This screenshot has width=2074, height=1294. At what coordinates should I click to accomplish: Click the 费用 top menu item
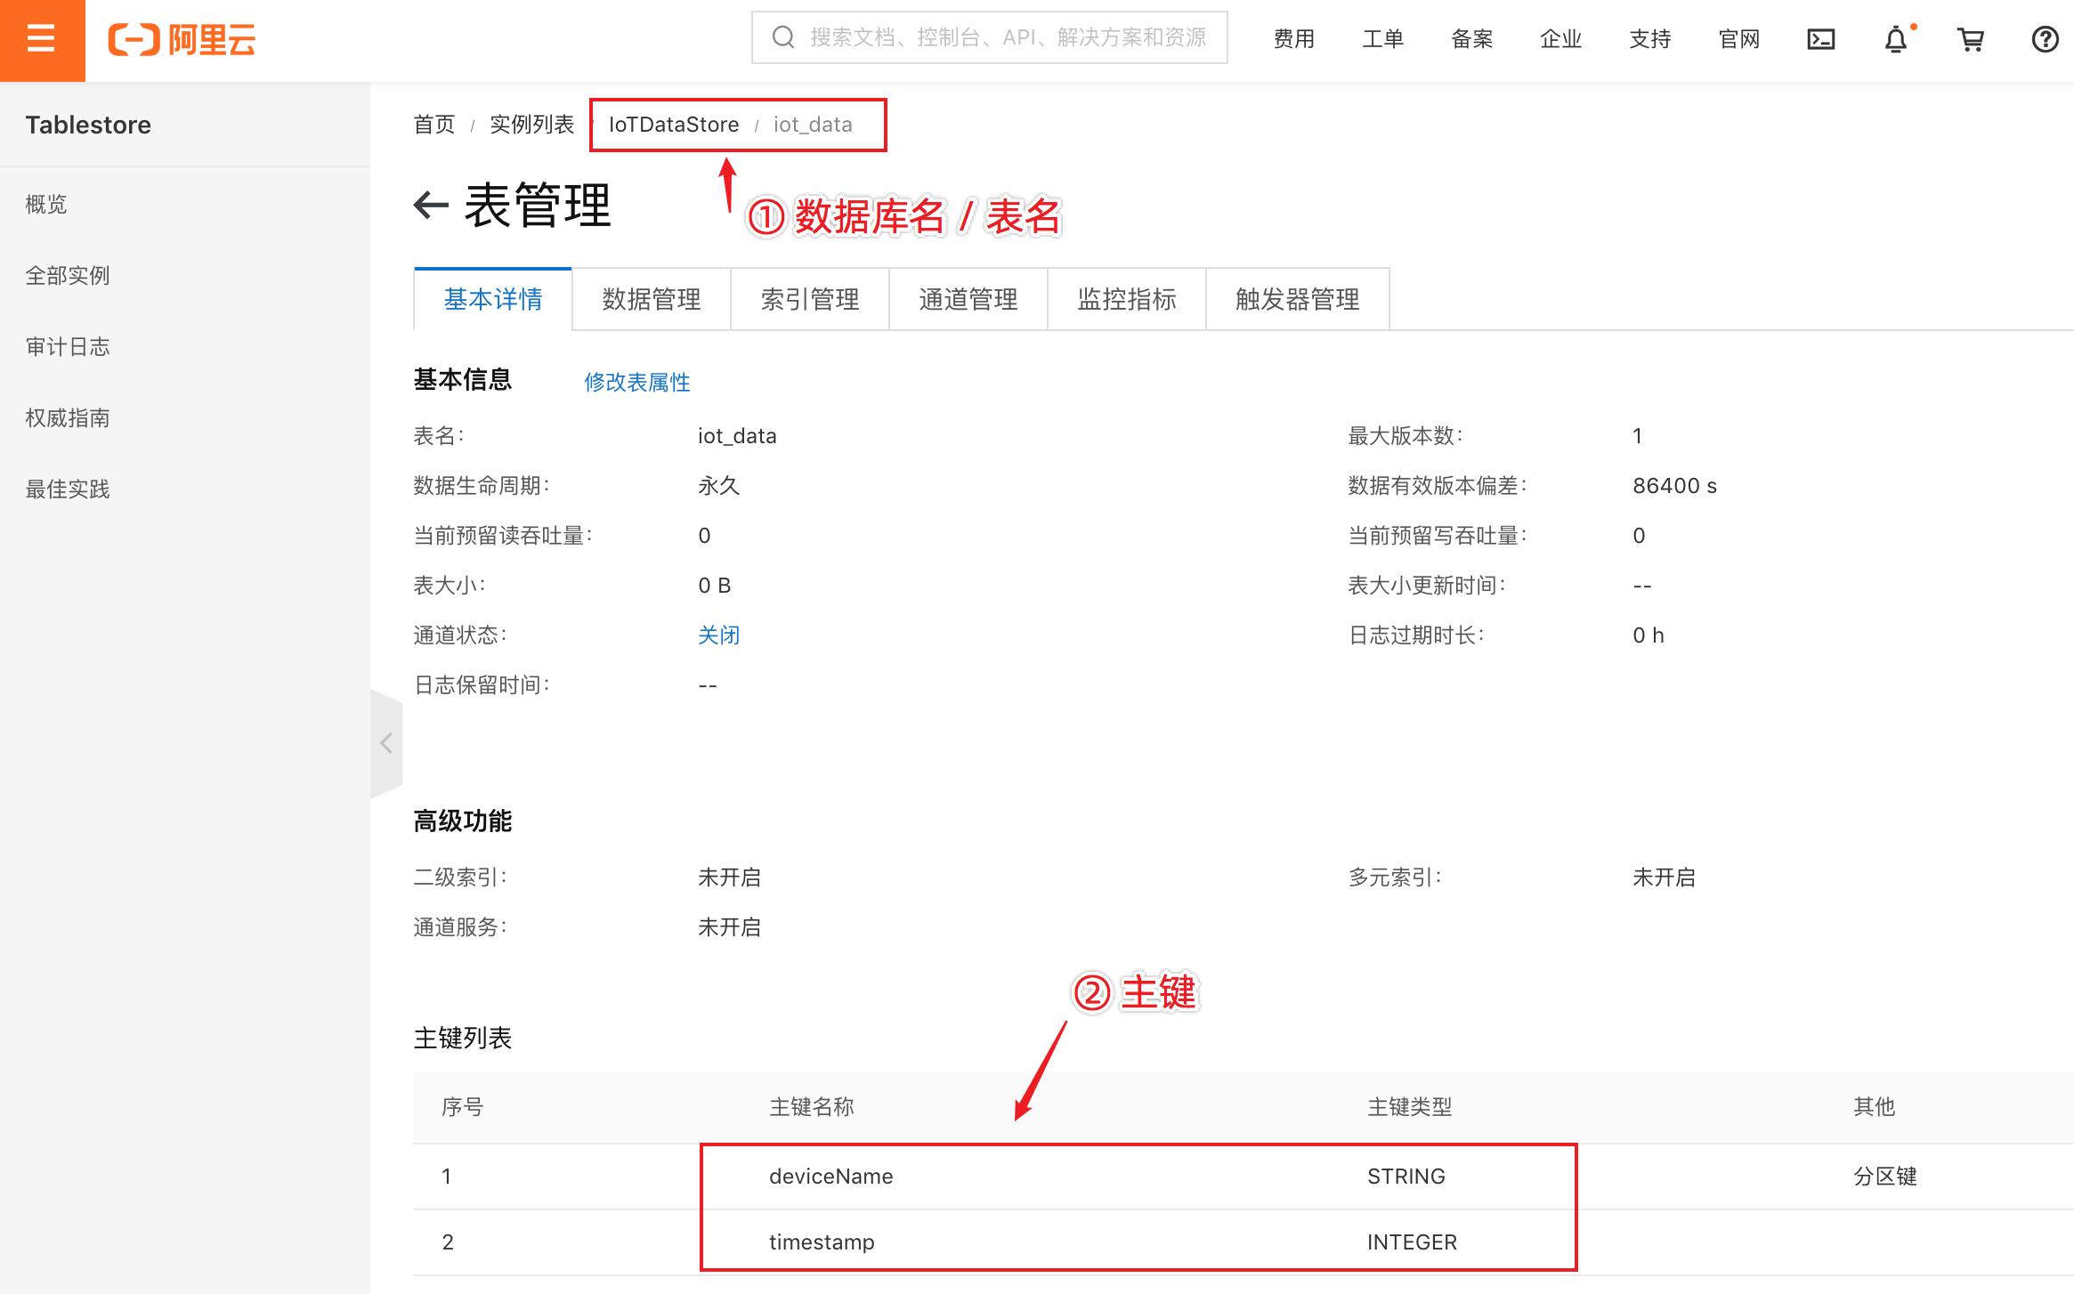click(x=1293, y=39)
